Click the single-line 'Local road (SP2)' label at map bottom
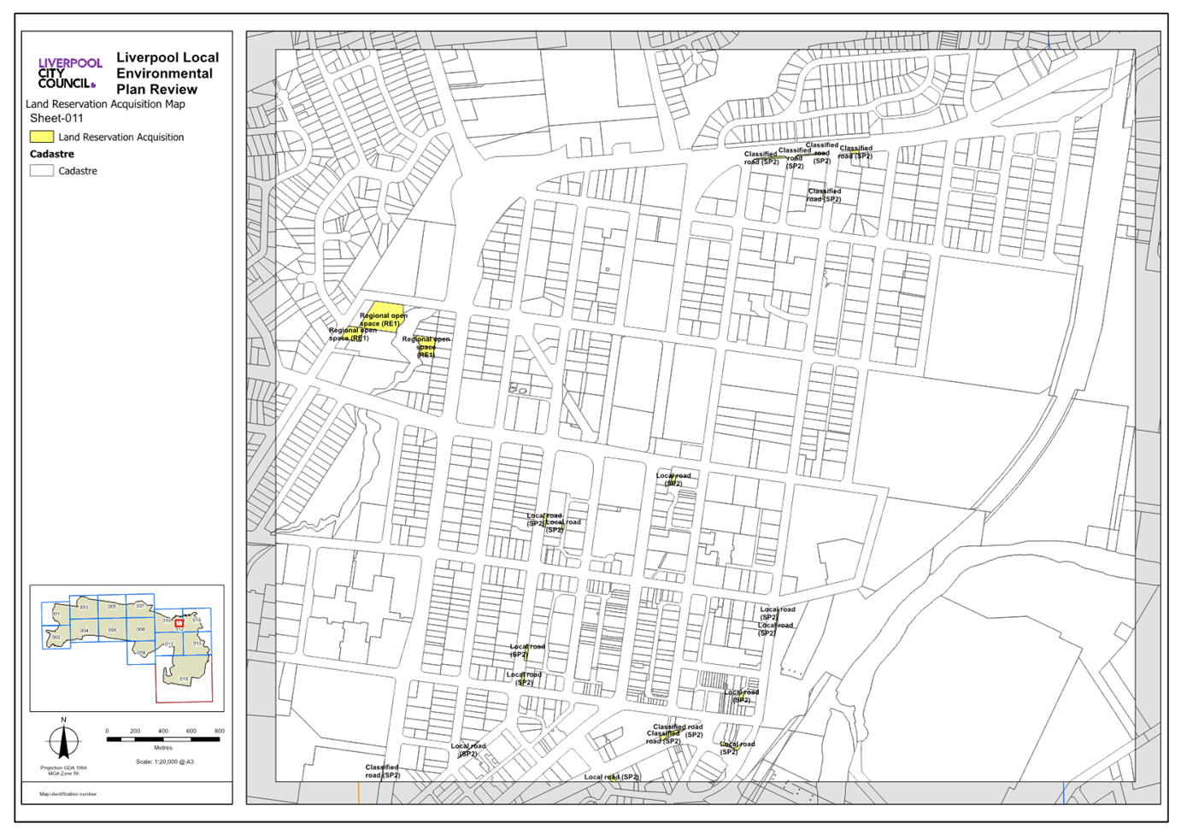 (612, 777)
